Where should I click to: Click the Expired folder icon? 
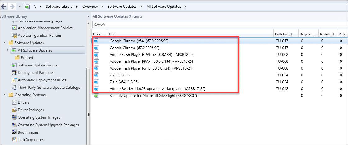coord(17,58)
